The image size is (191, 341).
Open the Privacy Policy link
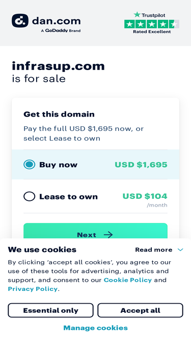click(33, 289)
